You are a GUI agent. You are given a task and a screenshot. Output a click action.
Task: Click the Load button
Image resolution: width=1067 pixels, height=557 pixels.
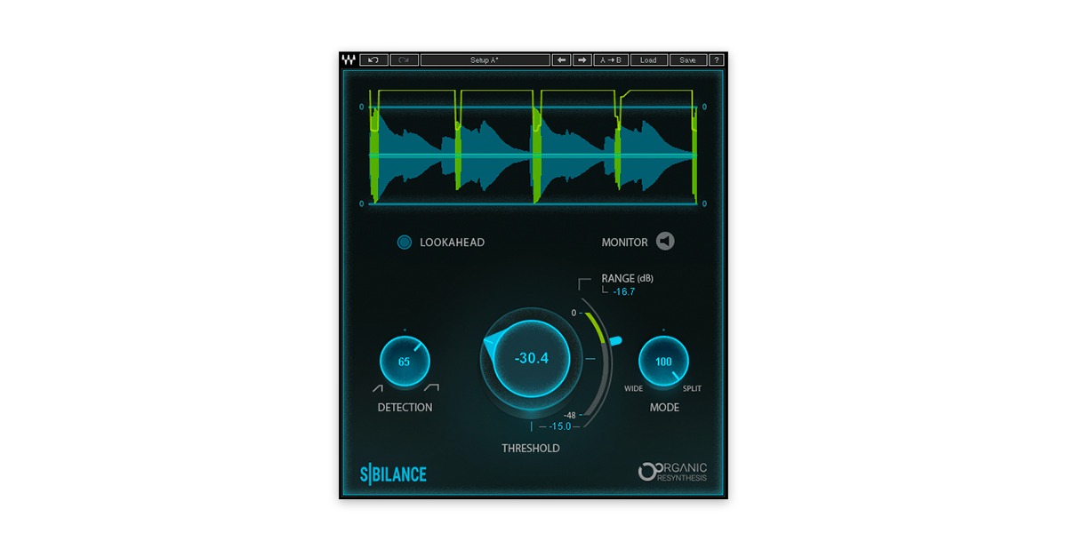tap(649, 60)
